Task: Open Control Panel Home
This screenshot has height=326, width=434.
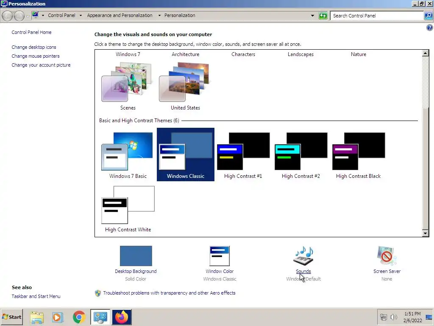Action: point(31,32)
